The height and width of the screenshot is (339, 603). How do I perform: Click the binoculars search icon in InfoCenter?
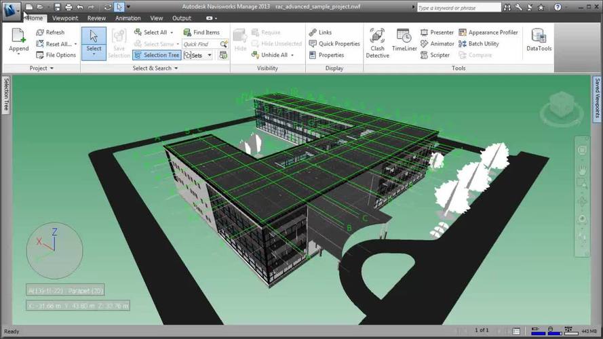click(x=507, y=7)
